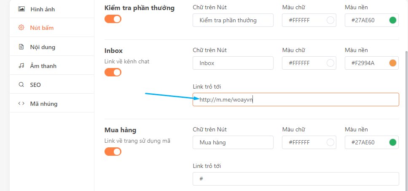Edit the Kiểm tra phần thưởng button text field
The image size is (408, 191).
pos(233,20)
